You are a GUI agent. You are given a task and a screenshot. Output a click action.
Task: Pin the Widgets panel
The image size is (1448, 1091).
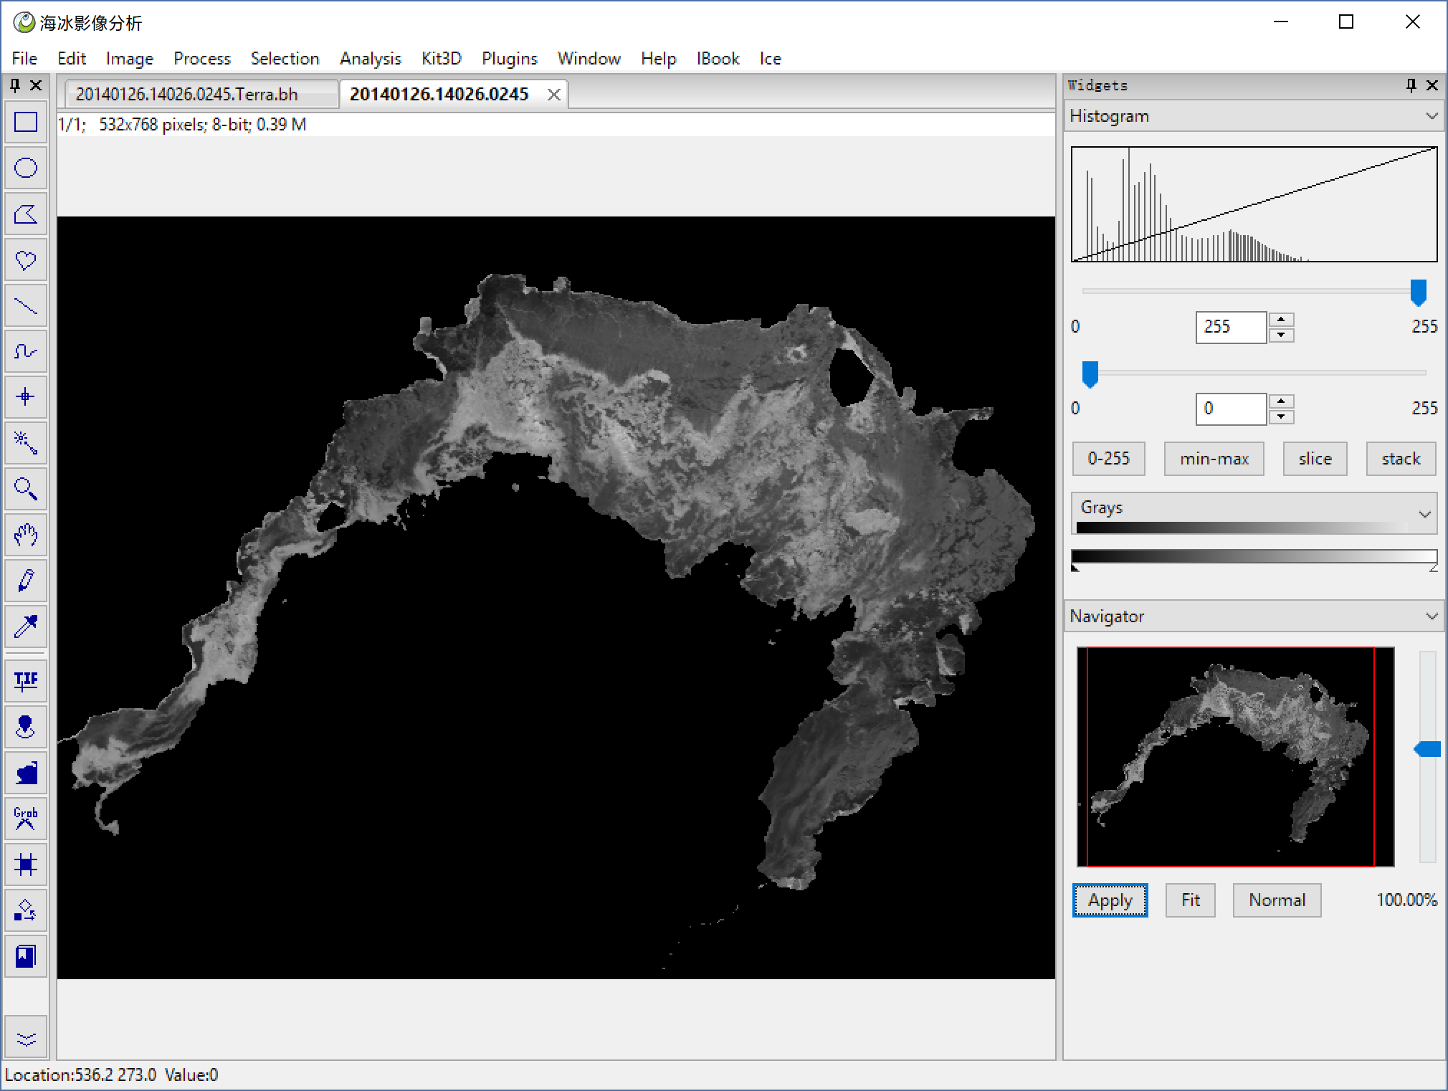1411,85
